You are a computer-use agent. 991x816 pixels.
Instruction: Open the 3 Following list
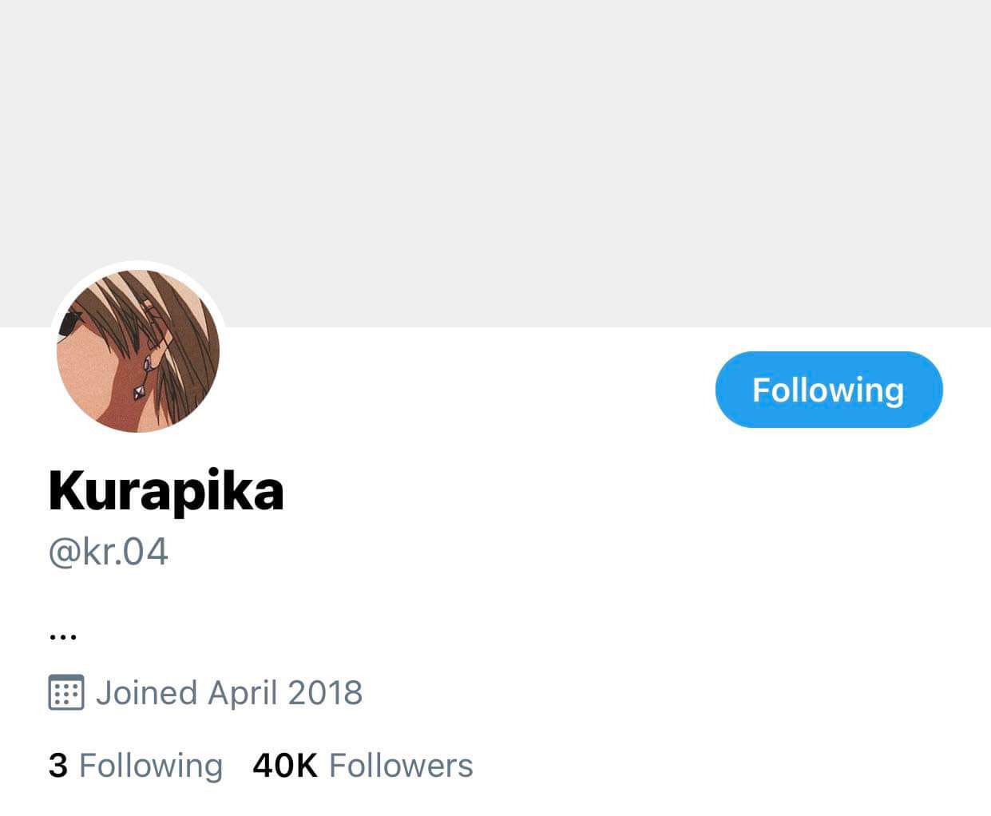(x=135, y=765)
